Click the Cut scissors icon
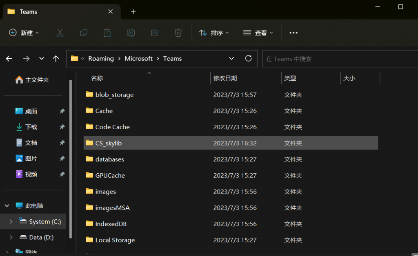 pyautogui.click(x=60, y=33)
